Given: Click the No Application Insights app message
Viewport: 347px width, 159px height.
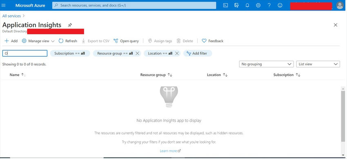Looking at the screenshot, I should (169, 121).
